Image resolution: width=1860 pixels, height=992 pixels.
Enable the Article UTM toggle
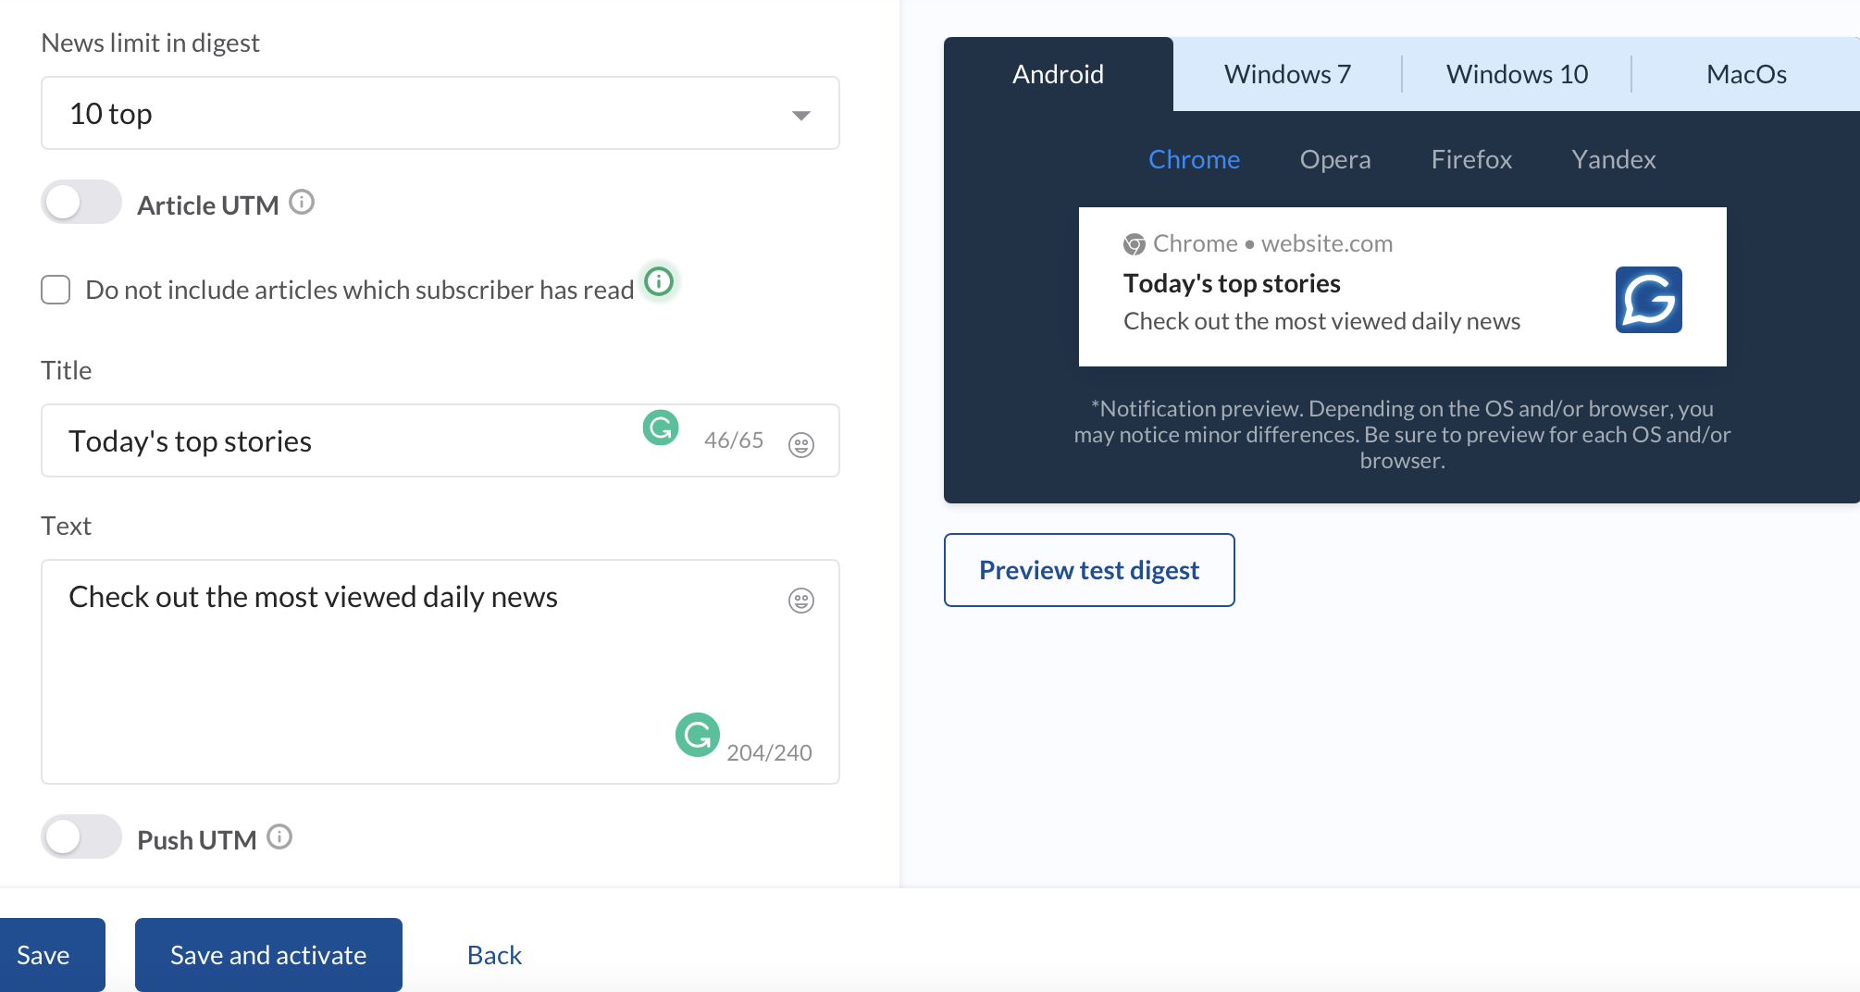pos(81,203)
